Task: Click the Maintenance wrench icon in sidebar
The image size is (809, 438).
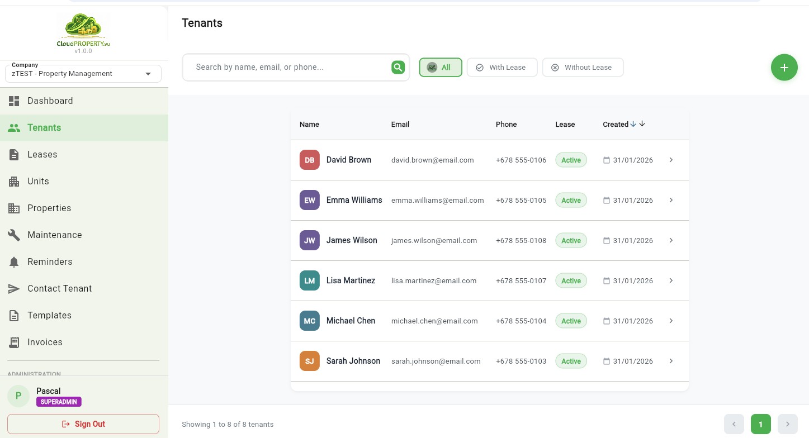Action: [14, 235]
